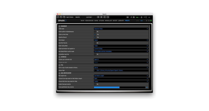Open Global automation tool applies to dropdown
Viewport: 209px width, 111px height.
coord(121,49)
